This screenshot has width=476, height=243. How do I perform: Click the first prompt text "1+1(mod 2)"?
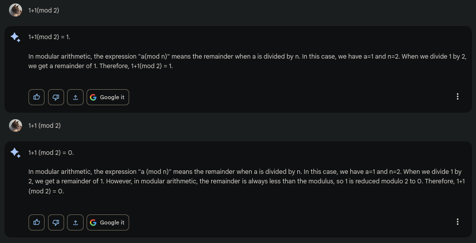44,11
